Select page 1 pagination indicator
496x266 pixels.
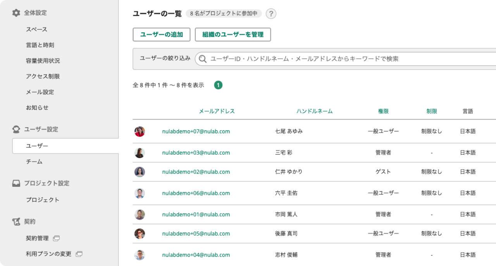[218, 85]
